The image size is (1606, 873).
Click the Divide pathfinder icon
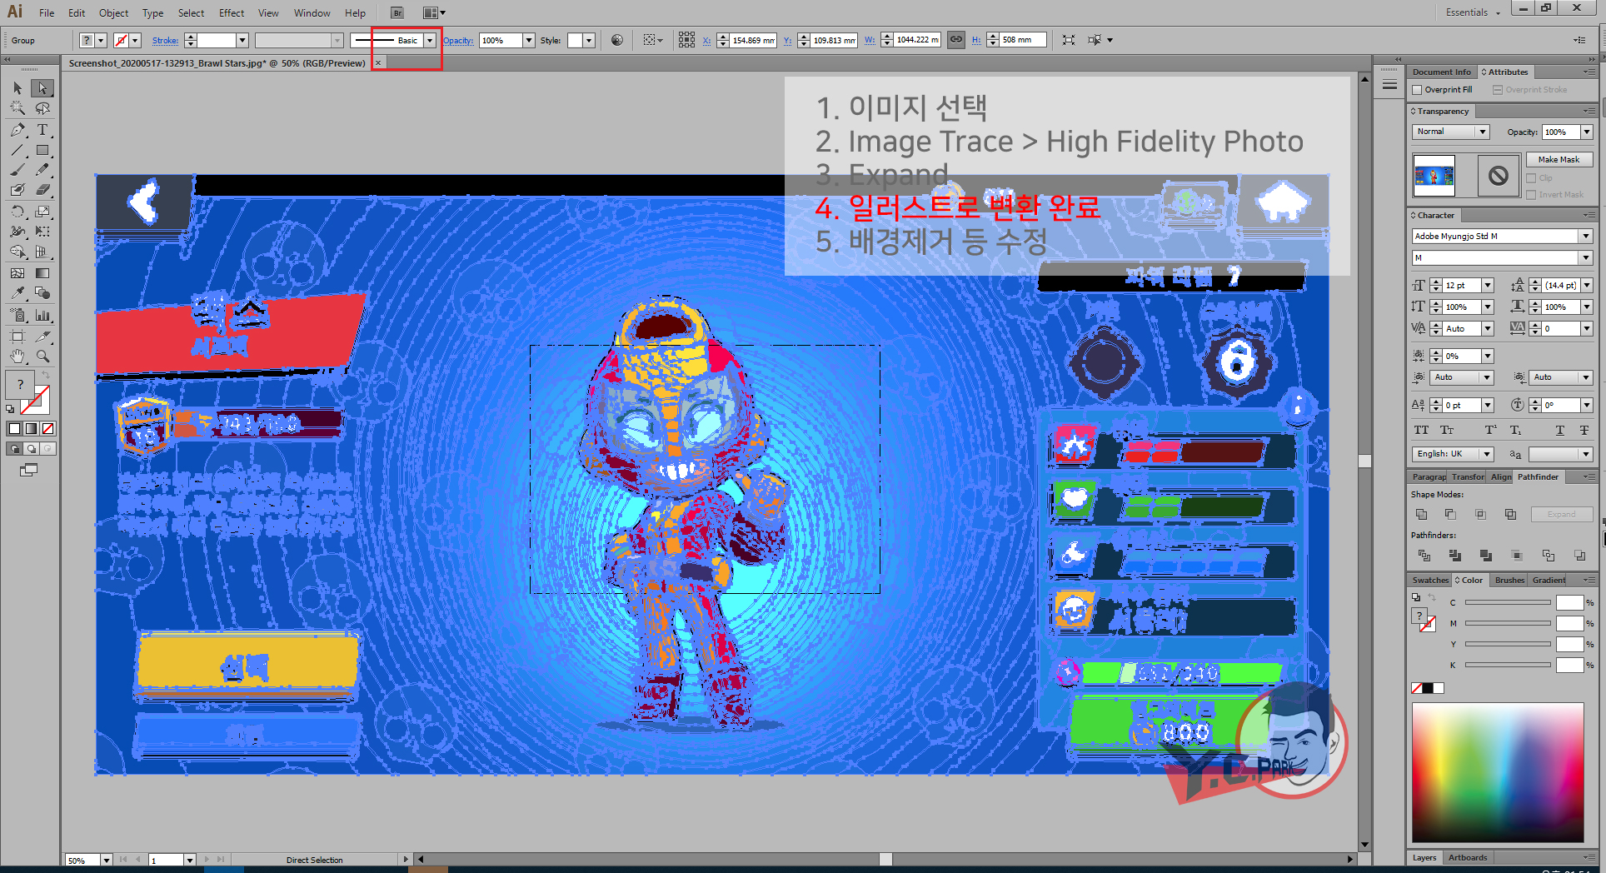(x=1424, y=555)
